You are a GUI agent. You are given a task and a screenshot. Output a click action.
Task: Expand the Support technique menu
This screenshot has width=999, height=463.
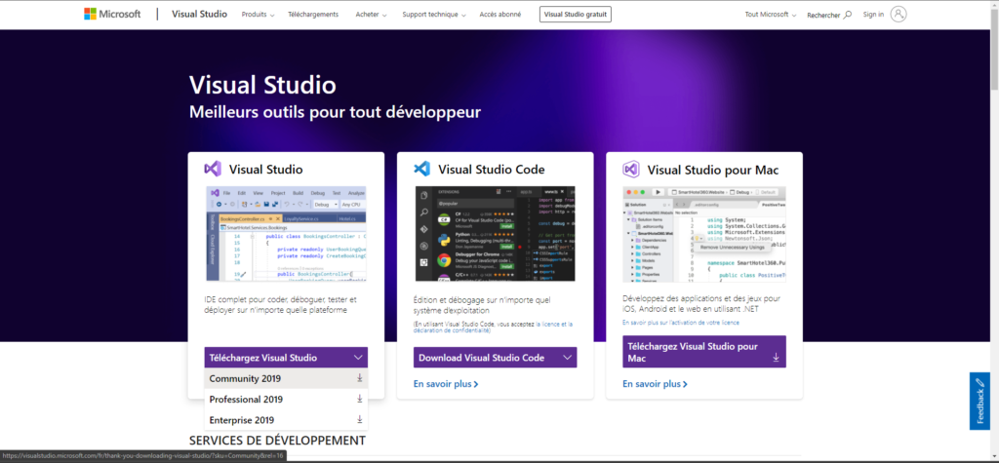(x=434, y=15)
